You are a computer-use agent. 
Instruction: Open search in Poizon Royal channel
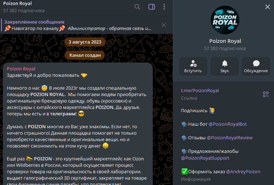[x=137, y=7]
